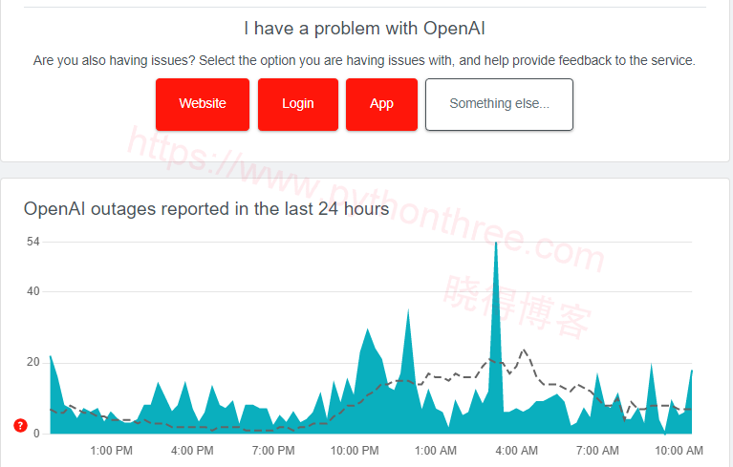Click the red Website problem button
733x467 pixels.
point(203,104)
